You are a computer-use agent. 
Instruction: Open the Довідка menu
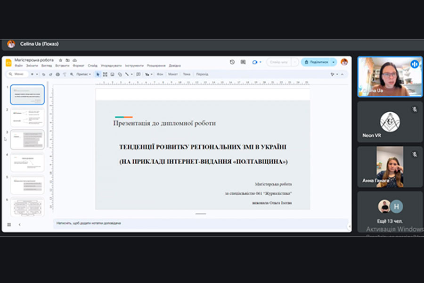pyautogui.click(x=175, y=66)
